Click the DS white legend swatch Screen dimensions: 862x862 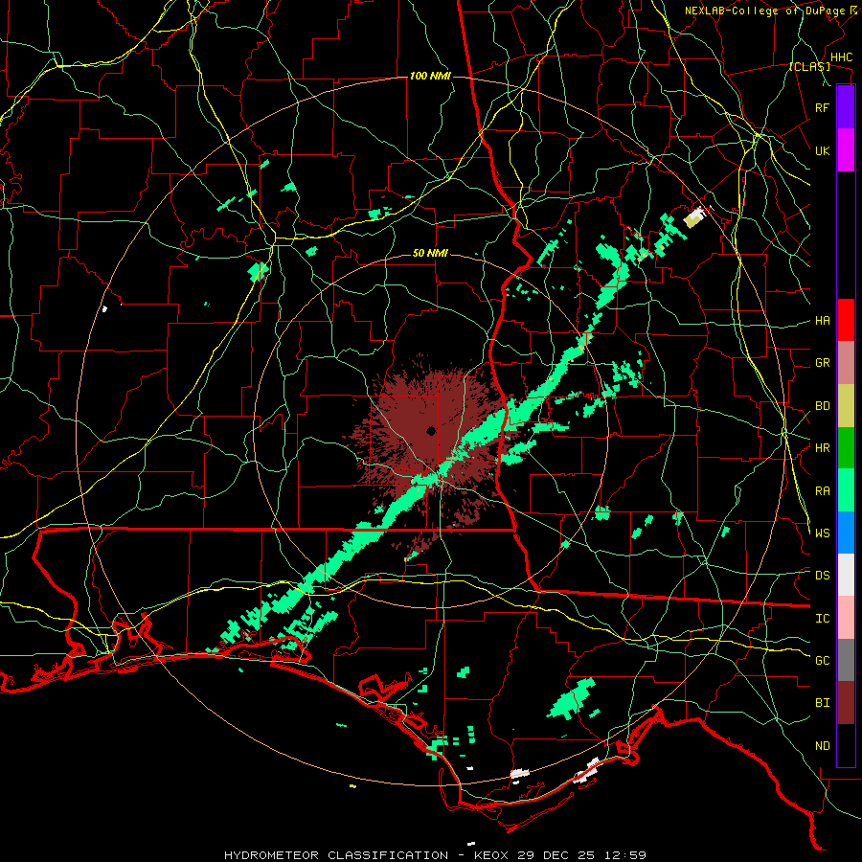coord(846,575)
